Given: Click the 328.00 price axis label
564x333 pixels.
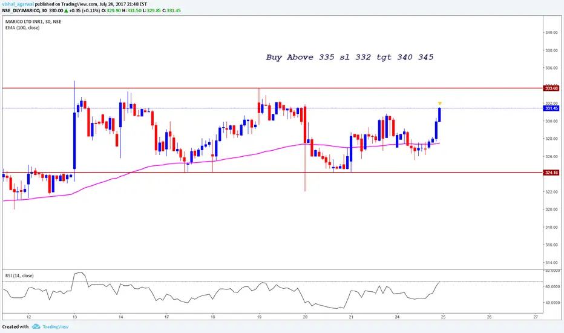Looking at the screenshot, I should click(x=551, y=139).
